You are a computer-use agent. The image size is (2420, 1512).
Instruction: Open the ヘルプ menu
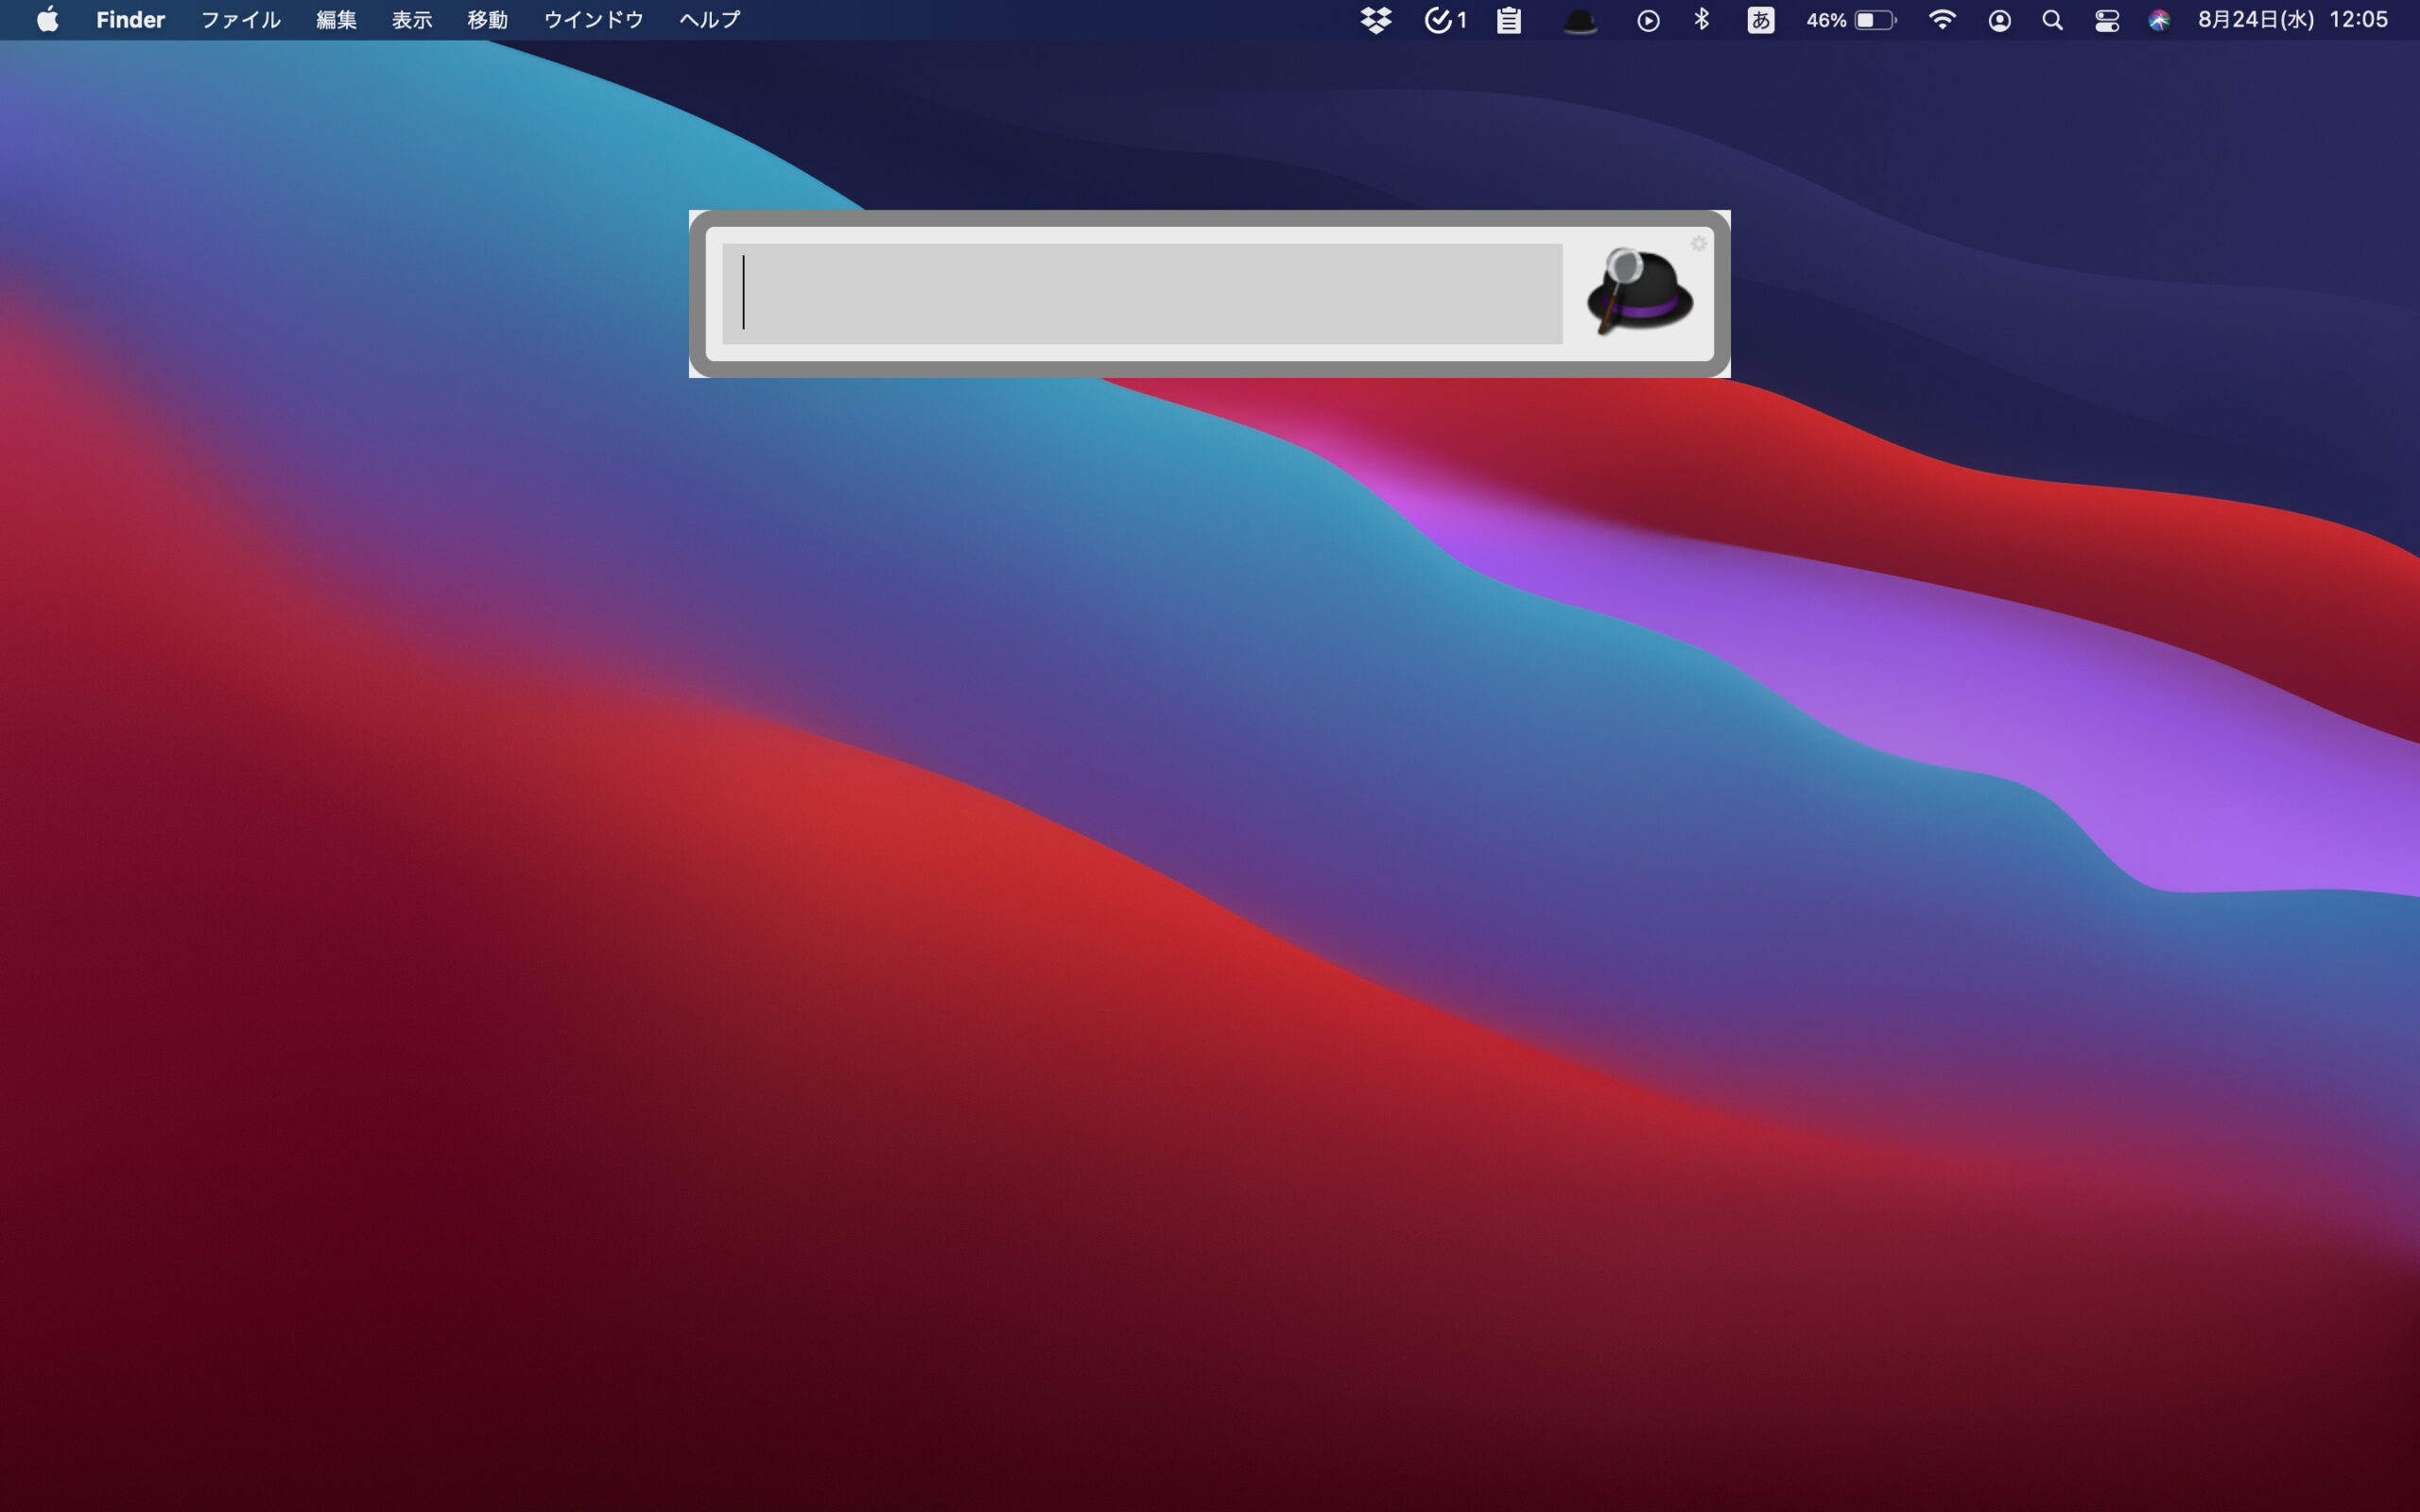tap(709, 20)
